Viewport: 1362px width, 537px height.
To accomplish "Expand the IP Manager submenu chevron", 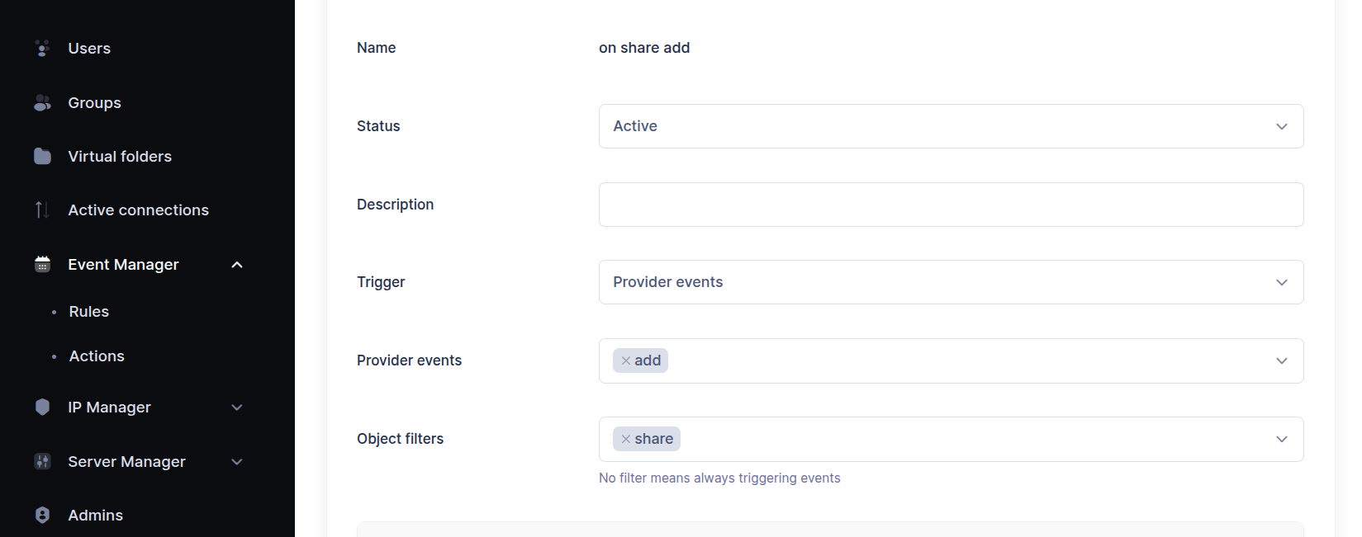I will tap(237, 407).
